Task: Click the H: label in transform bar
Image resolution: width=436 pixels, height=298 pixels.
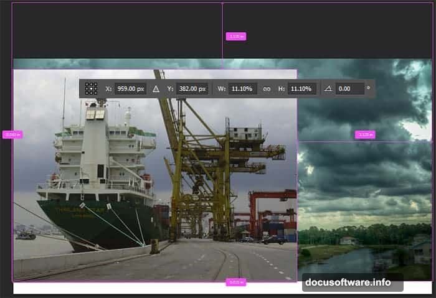Action: [282, 89]
